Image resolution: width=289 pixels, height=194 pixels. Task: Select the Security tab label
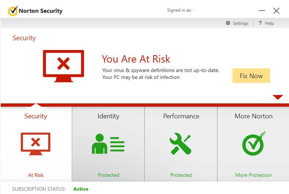point(35,116)
